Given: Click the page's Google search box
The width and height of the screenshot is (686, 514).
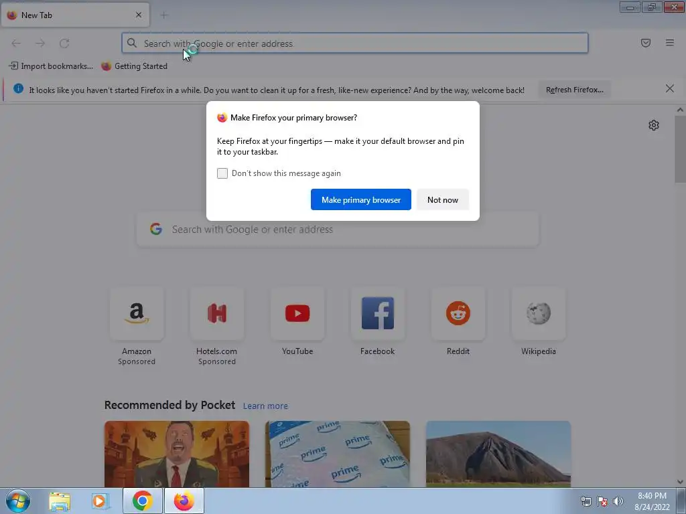Looking at the screenshot, I should click(x=338, y=230).
